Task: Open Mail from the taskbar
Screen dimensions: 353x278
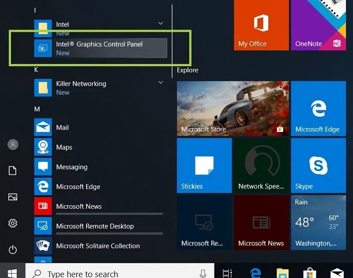Action: tap(337, 273)
